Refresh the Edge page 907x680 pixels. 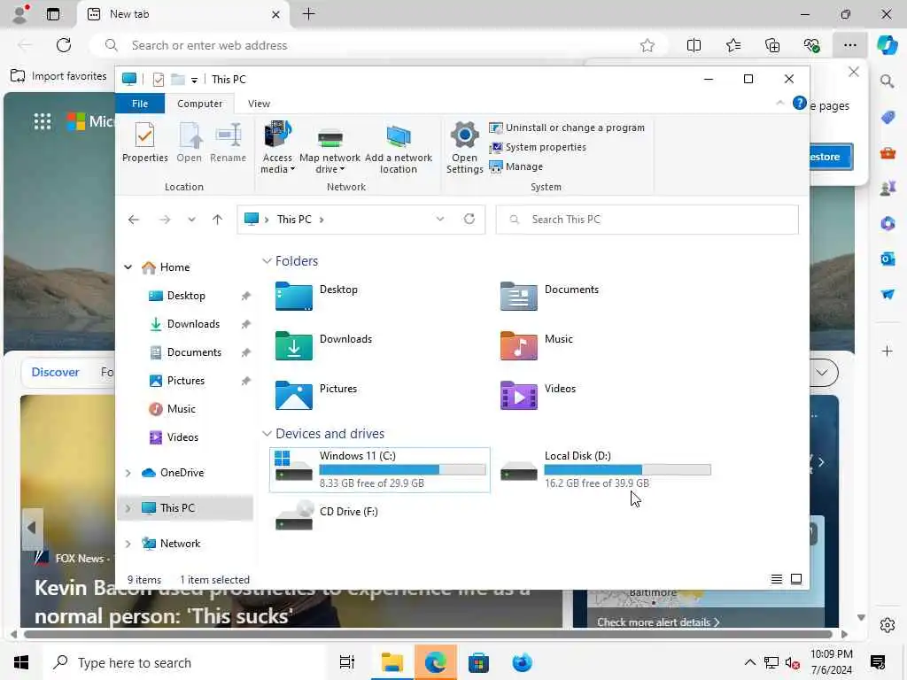(64, 45)
